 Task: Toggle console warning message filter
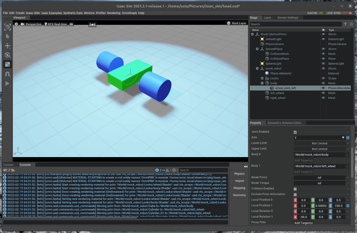point(169,170)
